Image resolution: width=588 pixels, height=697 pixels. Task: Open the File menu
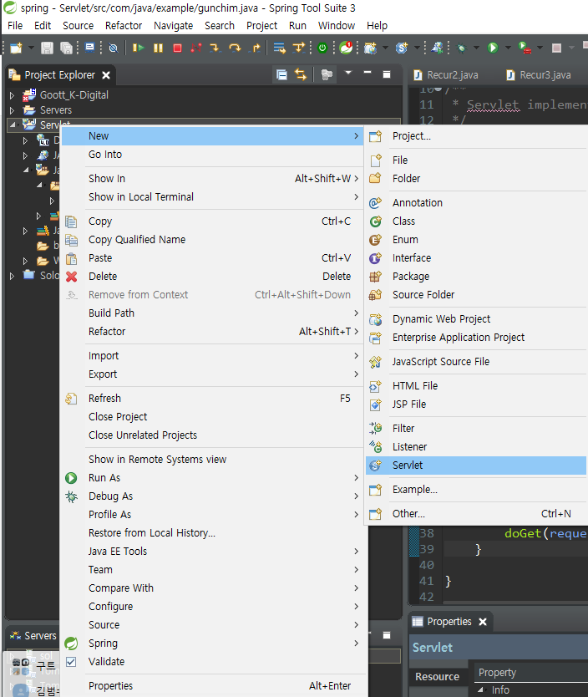point(15,26)
